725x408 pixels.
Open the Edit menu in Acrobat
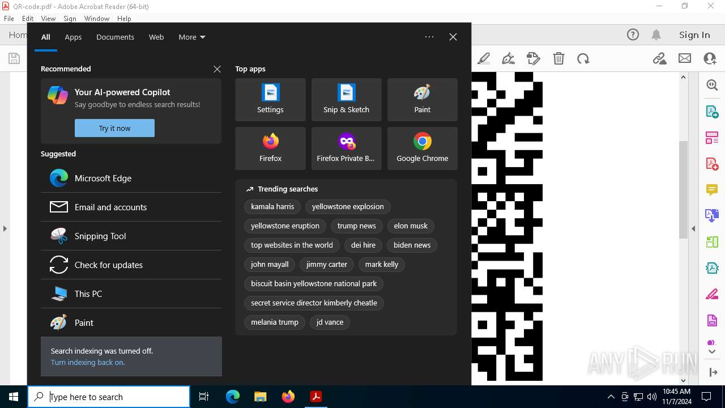tap(28, 19)
